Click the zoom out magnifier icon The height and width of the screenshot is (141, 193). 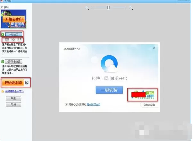87,8
